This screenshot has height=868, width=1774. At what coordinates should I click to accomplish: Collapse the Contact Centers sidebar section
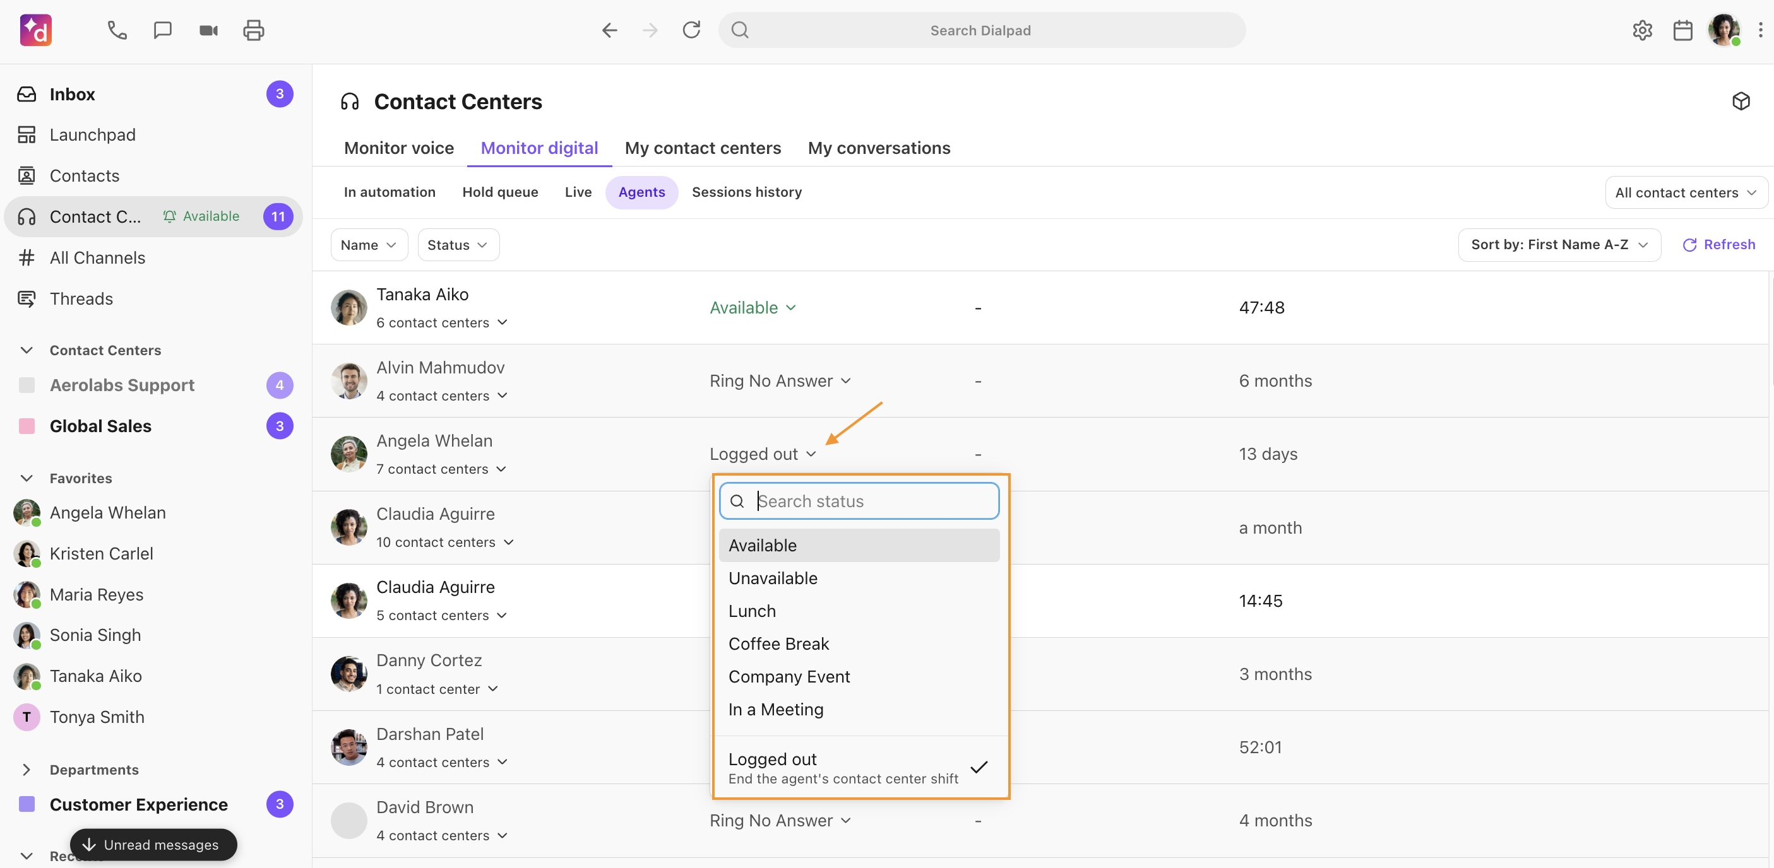(26, 350)
